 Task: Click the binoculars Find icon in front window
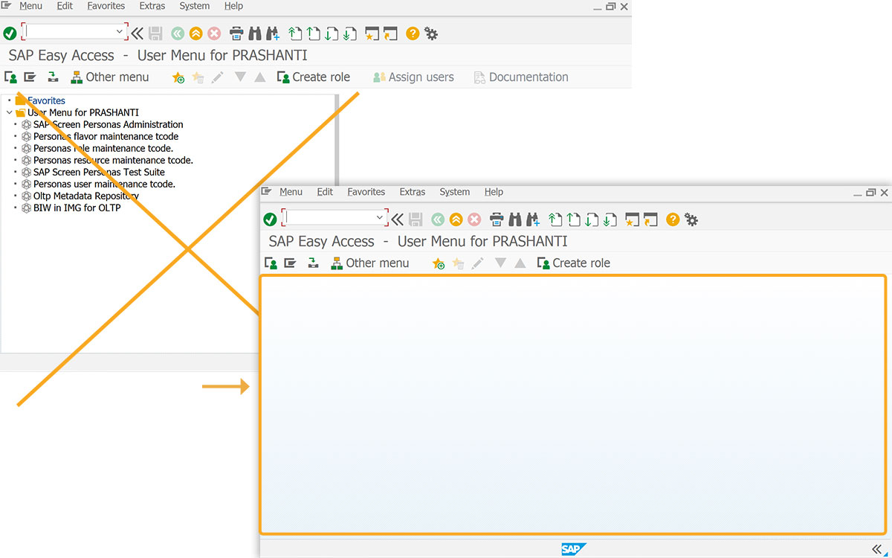(x=515, y=219)
